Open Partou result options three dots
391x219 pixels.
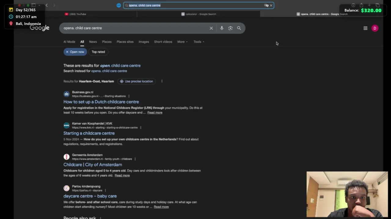105,190
